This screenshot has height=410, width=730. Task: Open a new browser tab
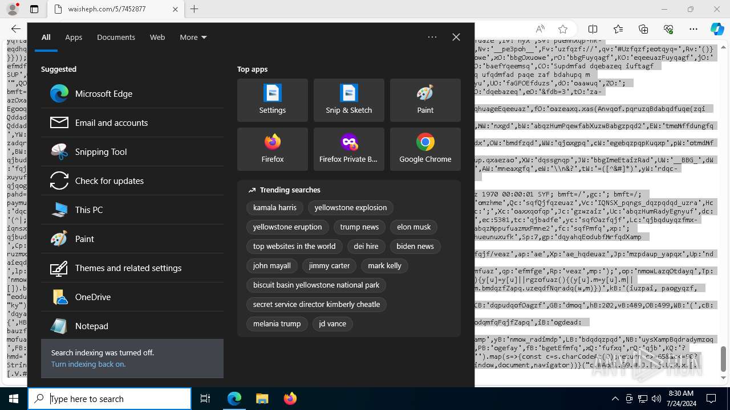click(x=194, y=9)
